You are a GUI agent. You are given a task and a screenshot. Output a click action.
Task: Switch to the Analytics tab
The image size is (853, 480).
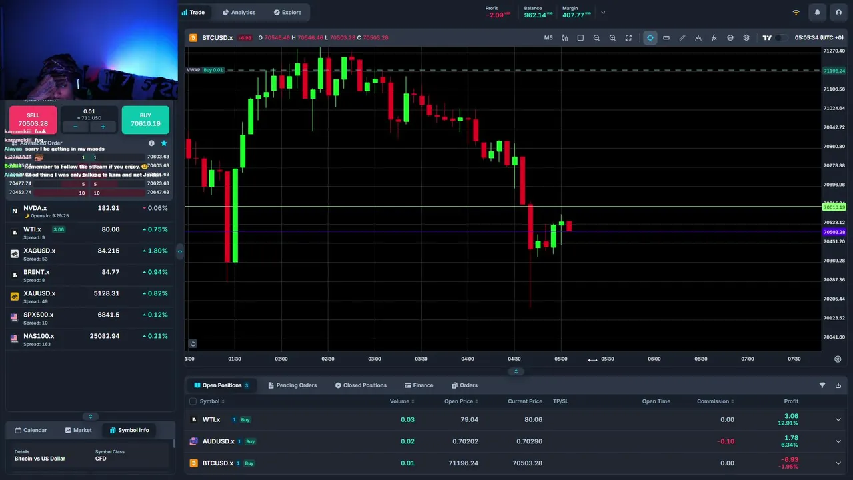(x=239, y=12)
